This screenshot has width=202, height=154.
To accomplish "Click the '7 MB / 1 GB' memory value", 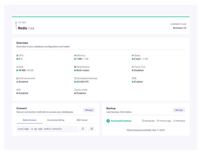I will tap(82, 59).
